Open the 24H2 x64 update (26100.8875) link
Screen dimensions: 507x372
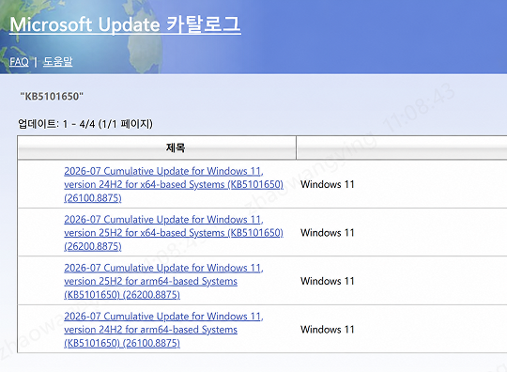coord(174,184)
